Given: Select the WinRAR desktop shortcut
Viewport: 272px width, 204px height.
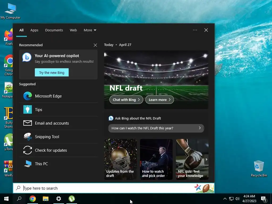Looking at the screenshot, I should 8,169.
